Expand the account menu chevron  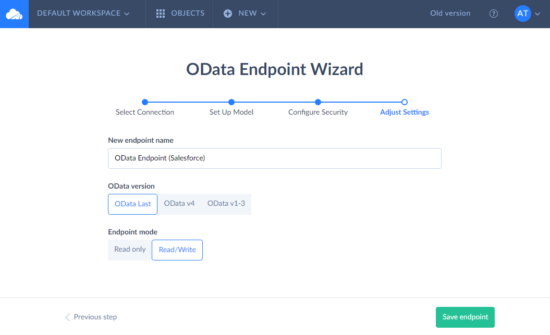coord(537,14)
